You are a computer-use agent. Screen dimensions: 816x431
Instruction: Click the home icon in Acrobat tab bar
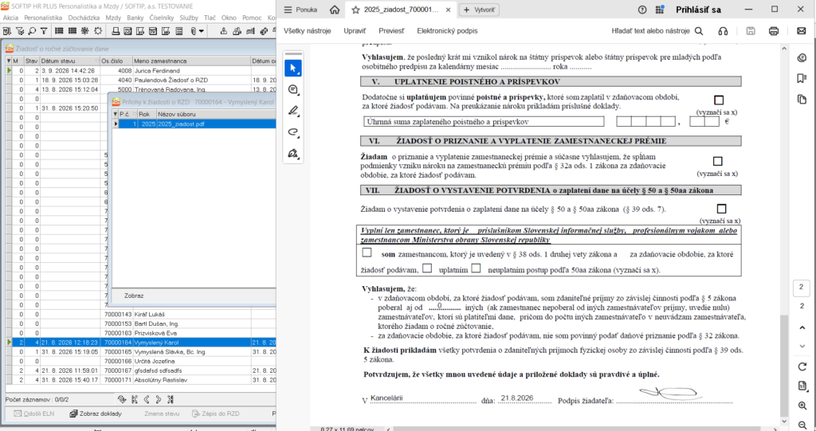[335, 10]
